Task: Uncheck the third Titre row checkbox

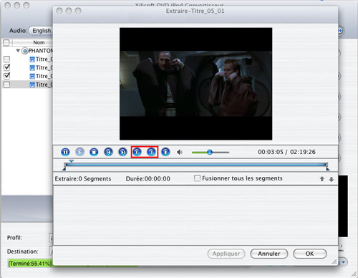Action: coord(7,76)
